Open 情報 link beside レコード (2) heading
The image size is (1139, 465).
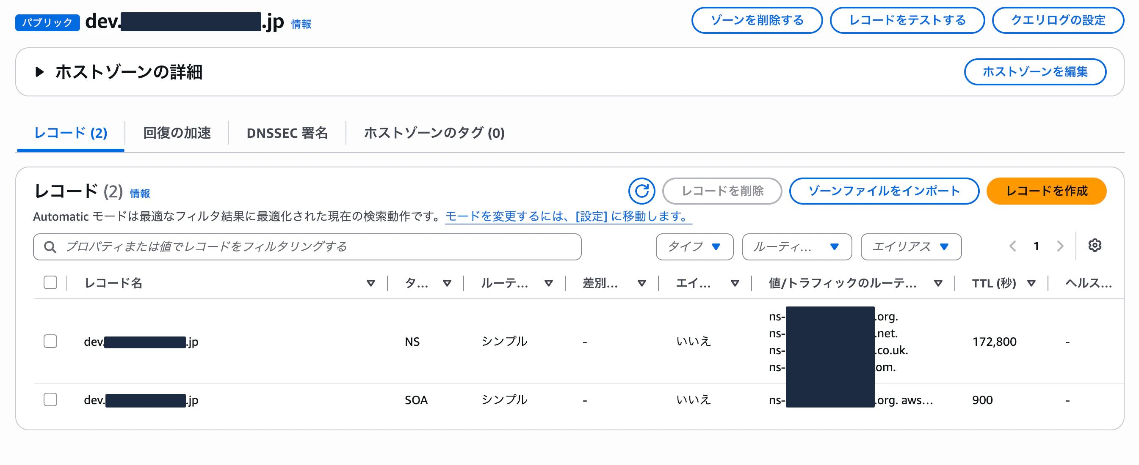(x=140, y=194)
